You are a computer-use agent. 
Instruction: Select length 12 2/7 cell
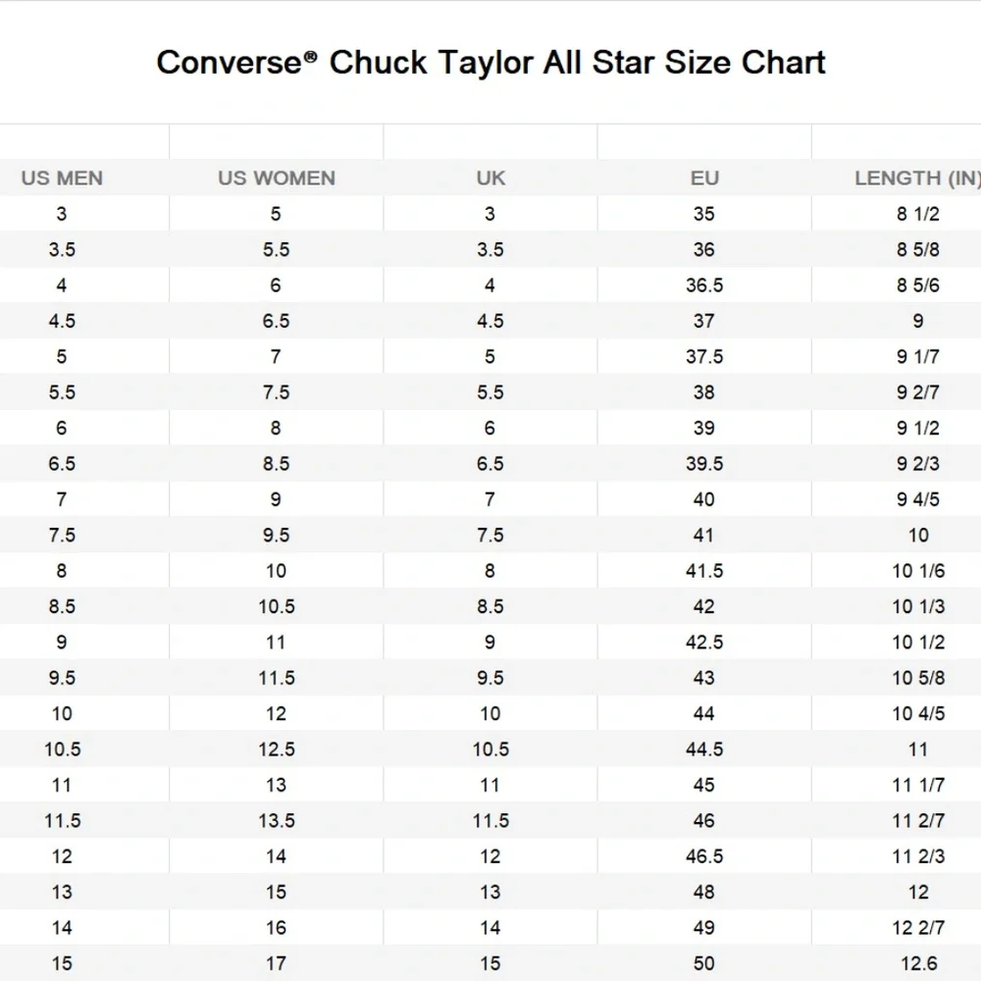pyautogui.click(x=917, y=927)
